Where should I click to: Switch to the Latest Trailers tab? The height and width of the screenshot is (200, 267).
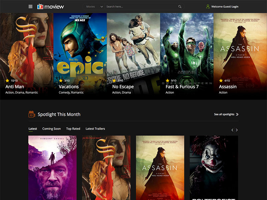click(95, 129)
